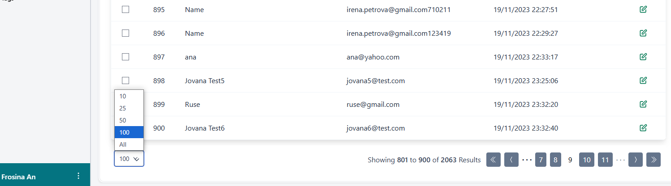Image resolution: width=671 pixels, height=186 pixels.
Task: Go to next results page
Action: (636, 160)
